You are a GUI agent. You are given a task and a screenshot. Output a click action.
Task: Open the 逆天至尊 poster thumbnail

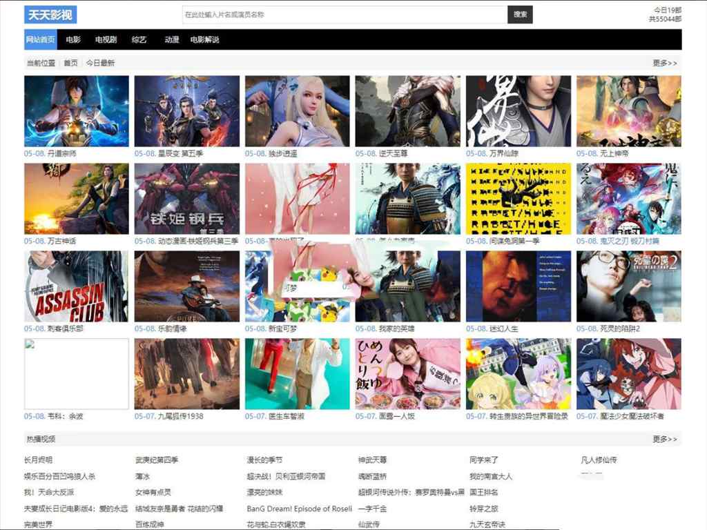pos(407,111)
